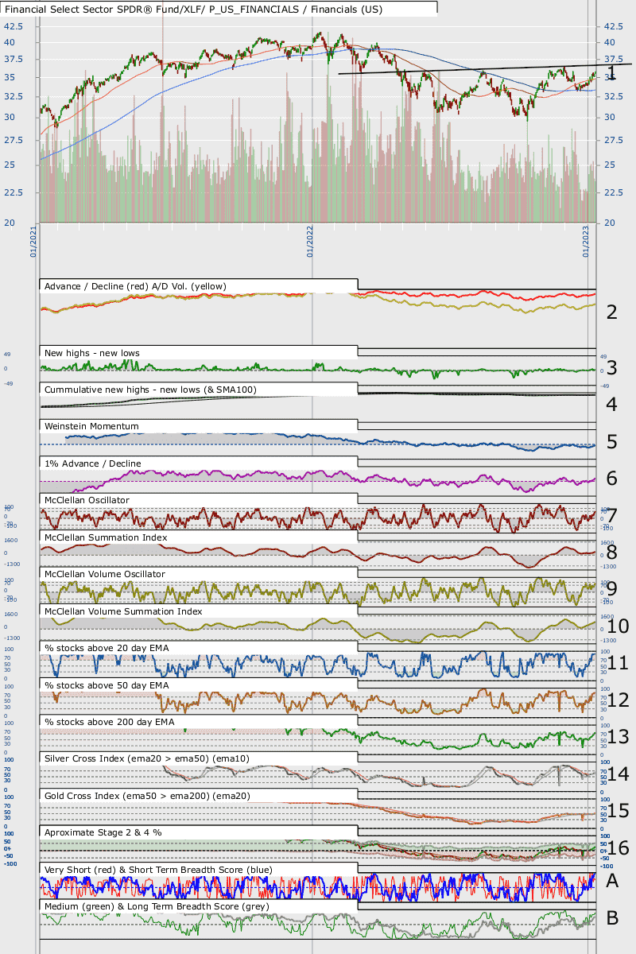Image resolution: width=636 pixels, height=954 pixels.
Task: Select the Cummulative new highs - new lows label
Action: click(161, 390)
